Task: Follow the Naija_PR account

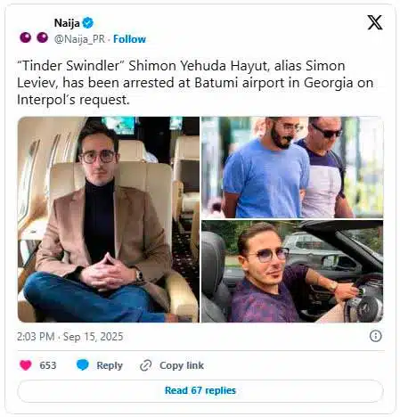Action: point(129,39)
